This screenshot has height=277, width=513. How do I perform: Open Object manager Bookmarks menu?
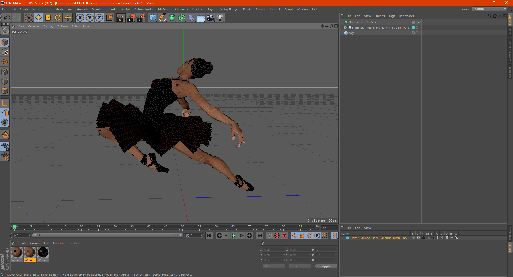[406, 16]
